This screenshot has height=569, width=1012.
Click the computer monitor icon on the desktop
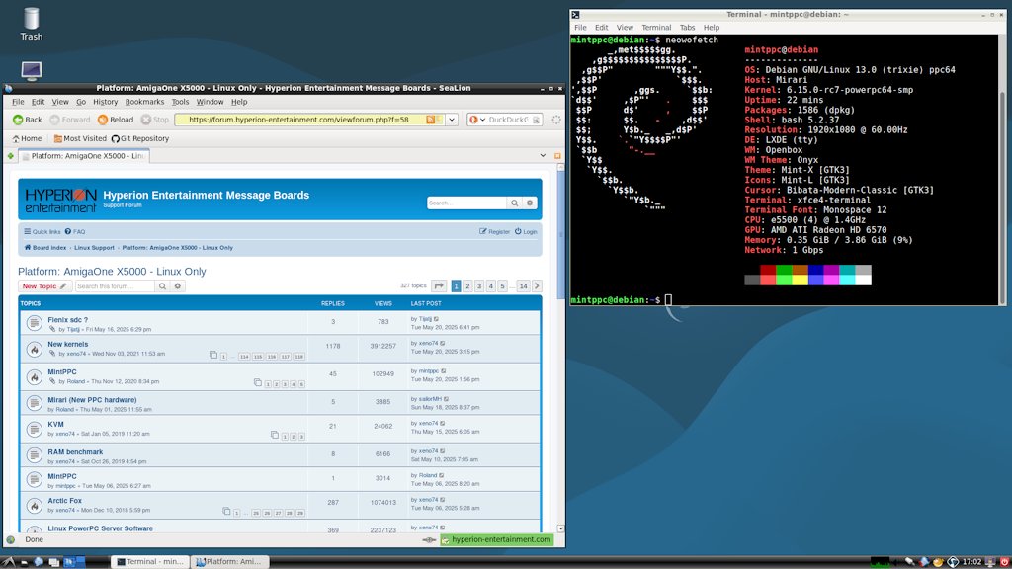tap(31, 70)
